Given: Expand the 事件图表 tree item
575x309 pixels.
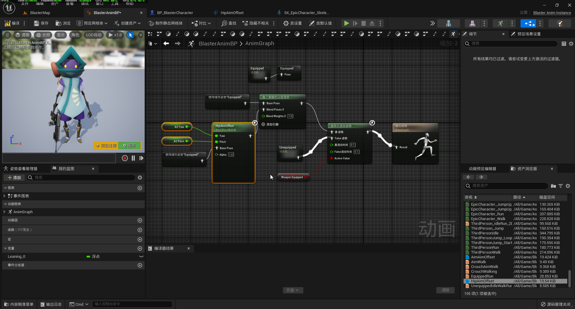Looking at the screenshot, I should click(x=4, y=196).
